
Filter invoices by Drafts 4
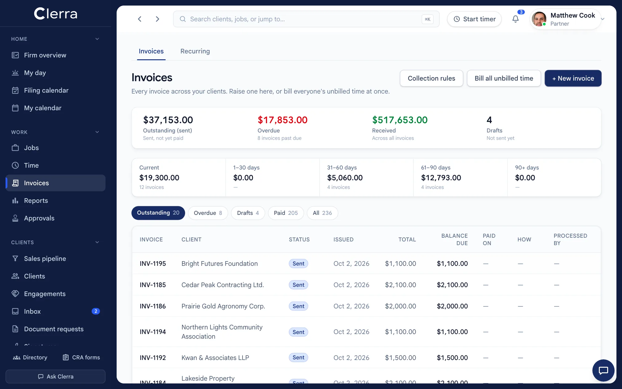tap(248, 213)
